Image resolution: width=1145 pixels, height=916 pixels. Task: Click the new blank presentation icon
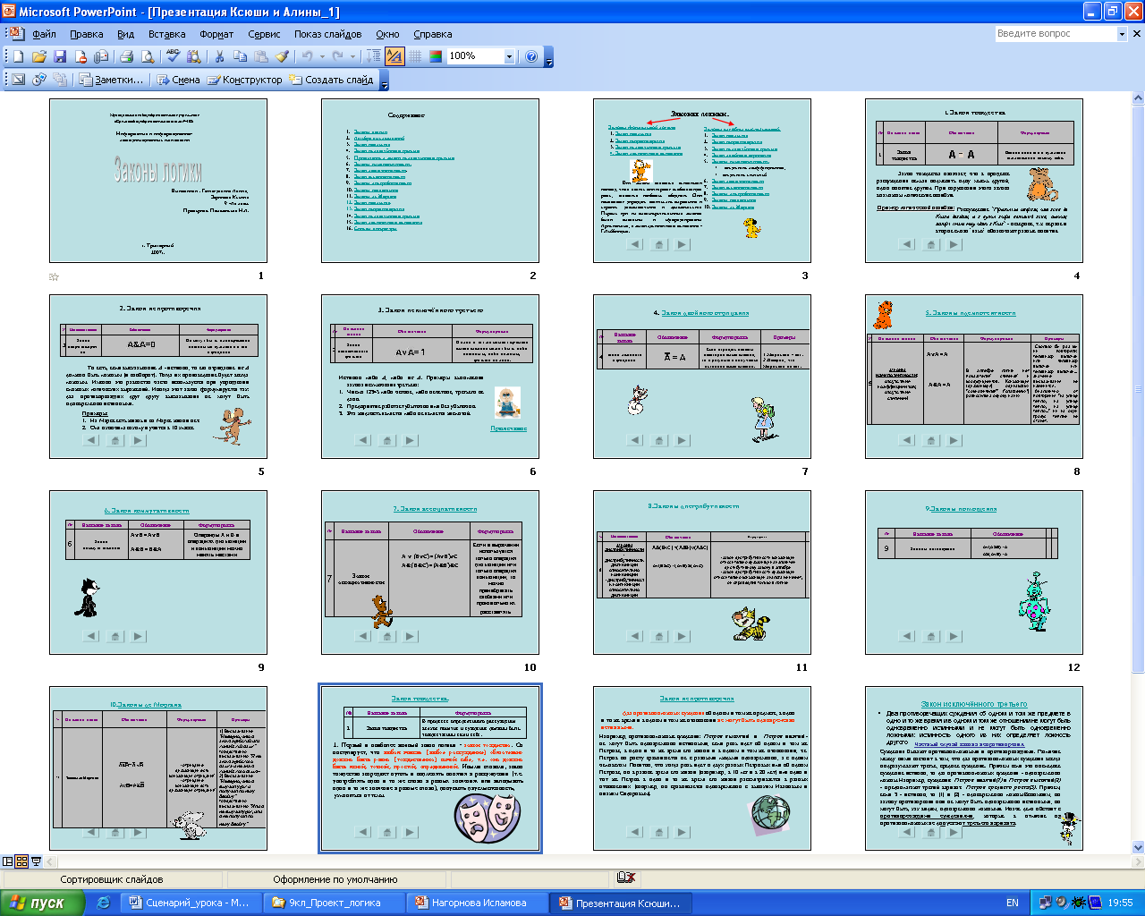(18, 56)
